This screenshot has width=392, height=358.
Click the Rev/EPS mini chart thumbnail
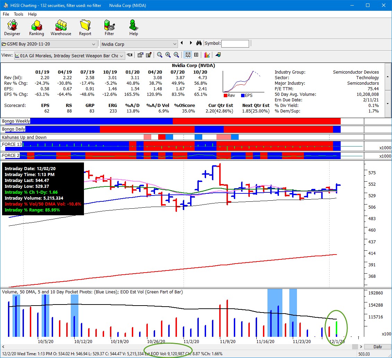pyautogui.click(x=243, y=82)
